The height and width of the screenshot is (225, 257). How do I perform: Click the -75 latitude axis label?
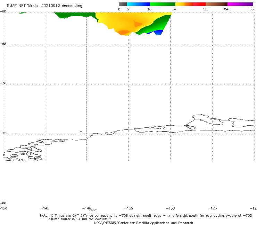click(3, 133)
